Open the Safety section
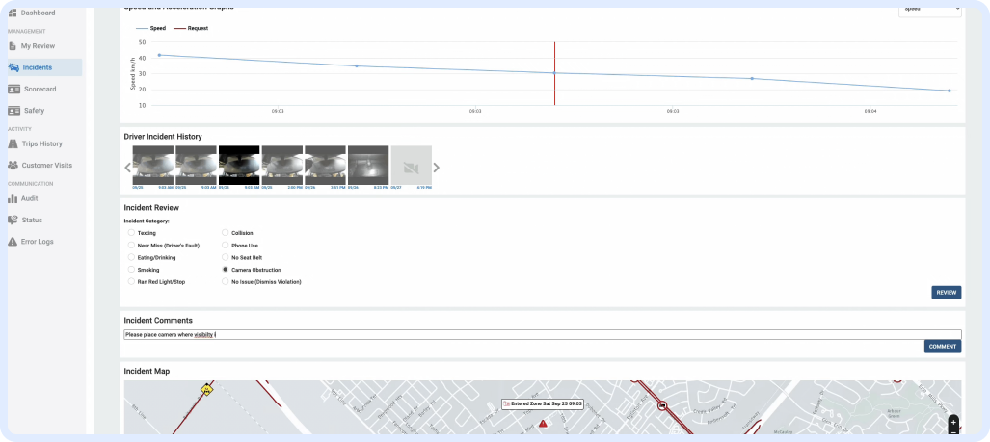This screenshot has width=990, height=442. (34, 111)
